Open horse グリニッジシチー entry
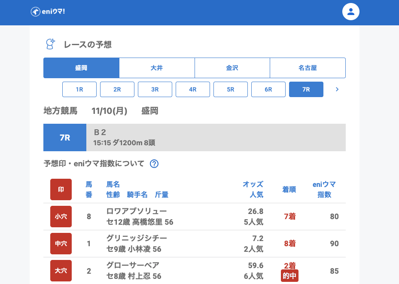Screen dimensions: 399x284 (x=137, y=238)
